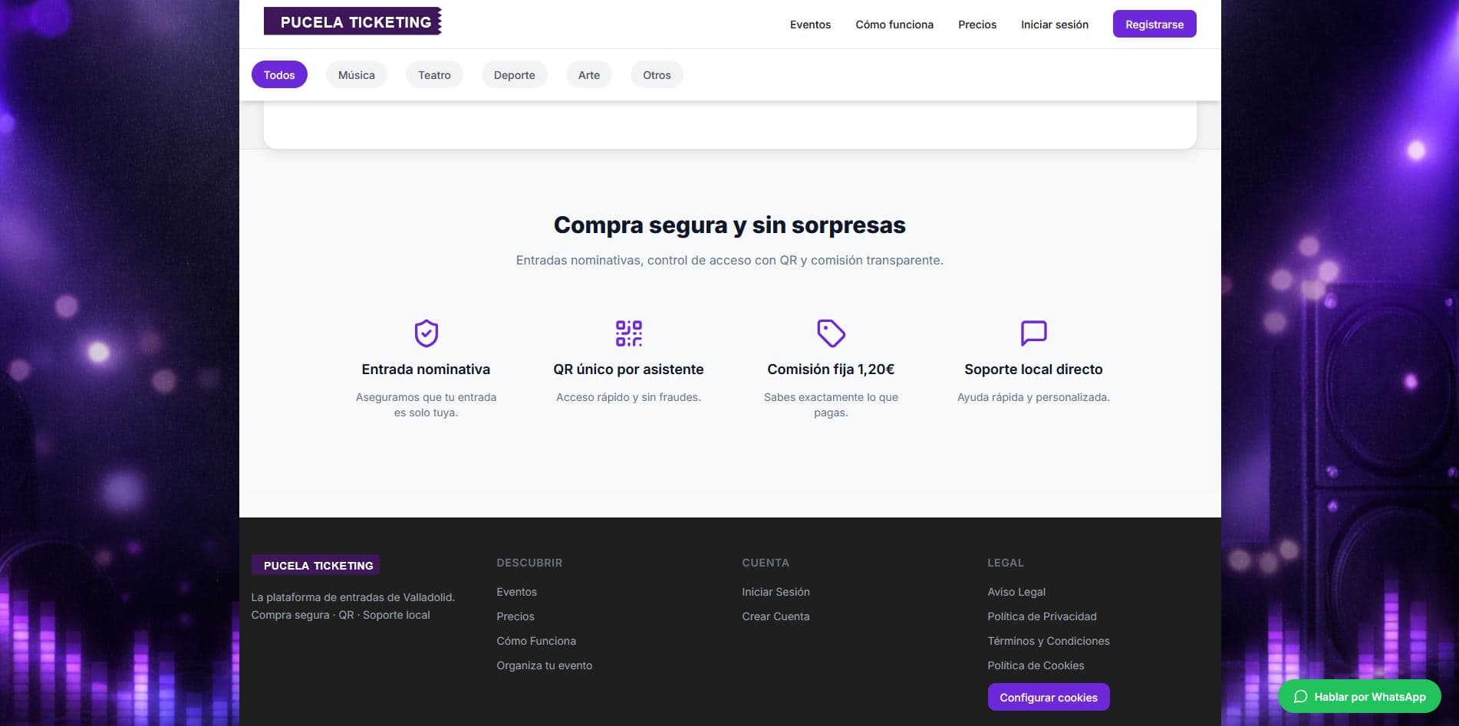
Task: Go to Cómo funciona in the header
Action: tap(894, 25)
